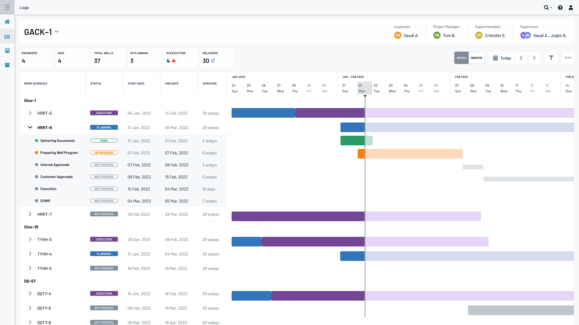Screen dimensions: 579x325
Task: Click Gathering Documents green Gantt bar
Action: tap(353, 141)
